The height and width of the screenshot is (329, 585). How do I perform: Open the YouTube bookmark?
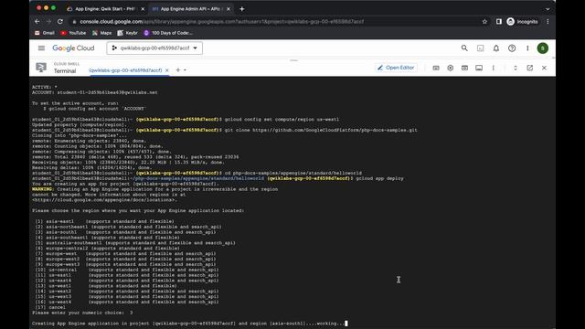(73, 33)
